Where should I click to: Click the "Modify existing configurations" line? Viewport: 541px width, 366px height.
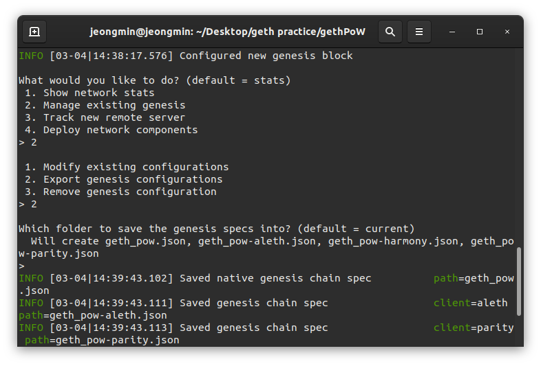pyautogui.click(x=136, y=167)
